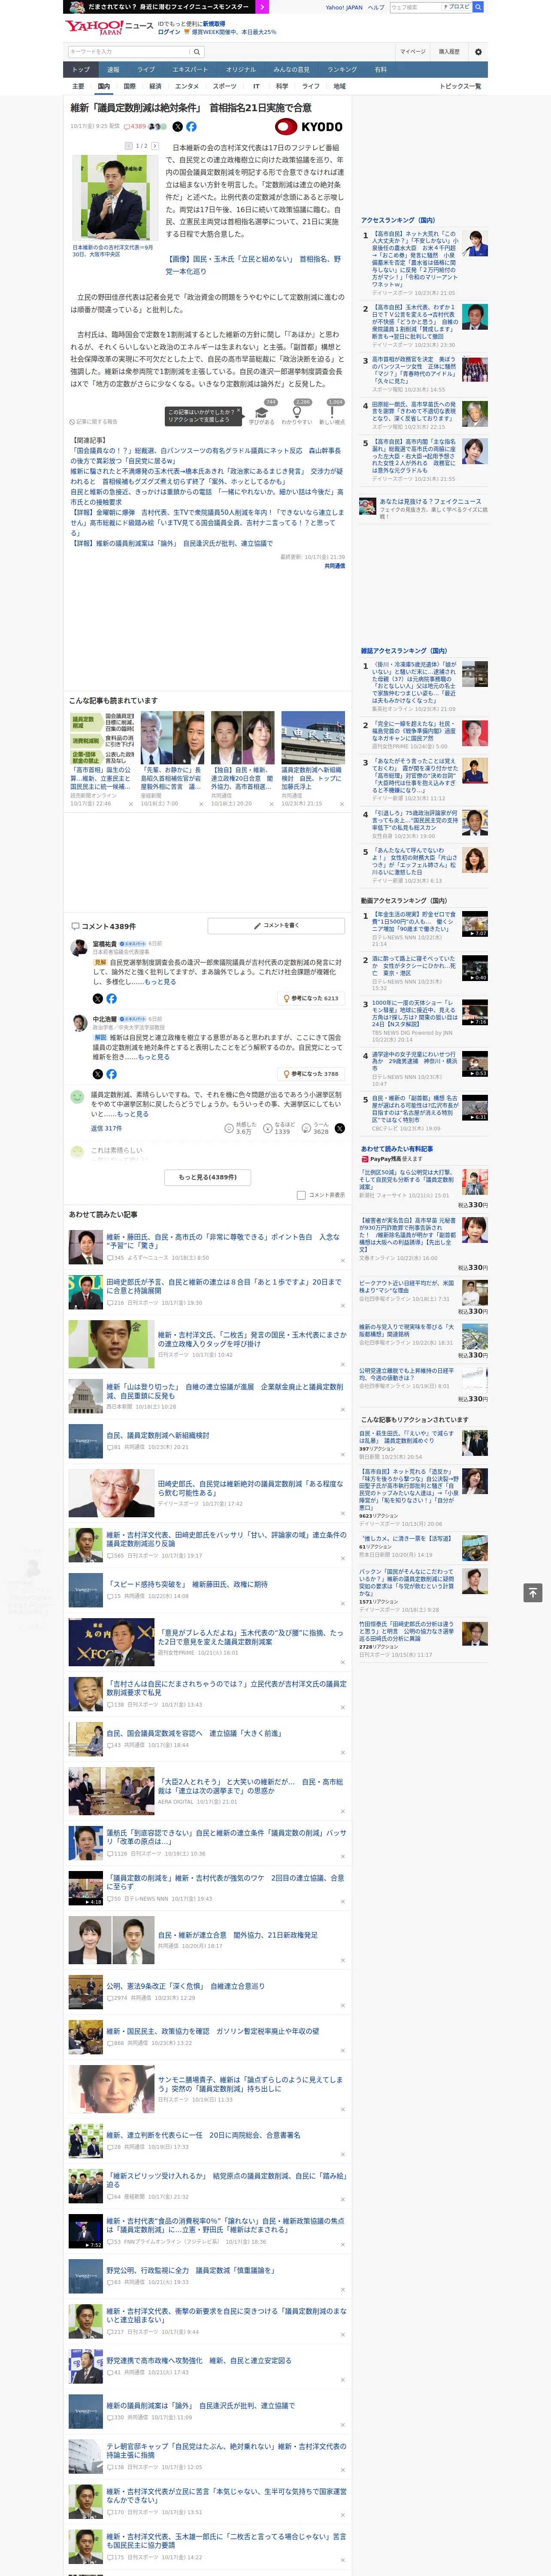Viewport: 551px width, 2576px height.
Task: Click 参考になった 6213 button
Action: [311, 998]
